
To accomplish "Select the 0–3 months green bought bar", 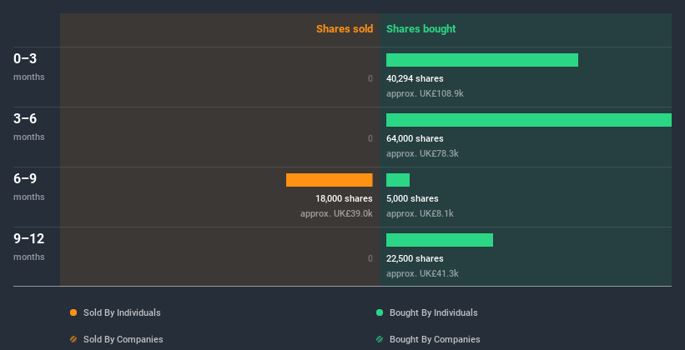I will [482, 60].
